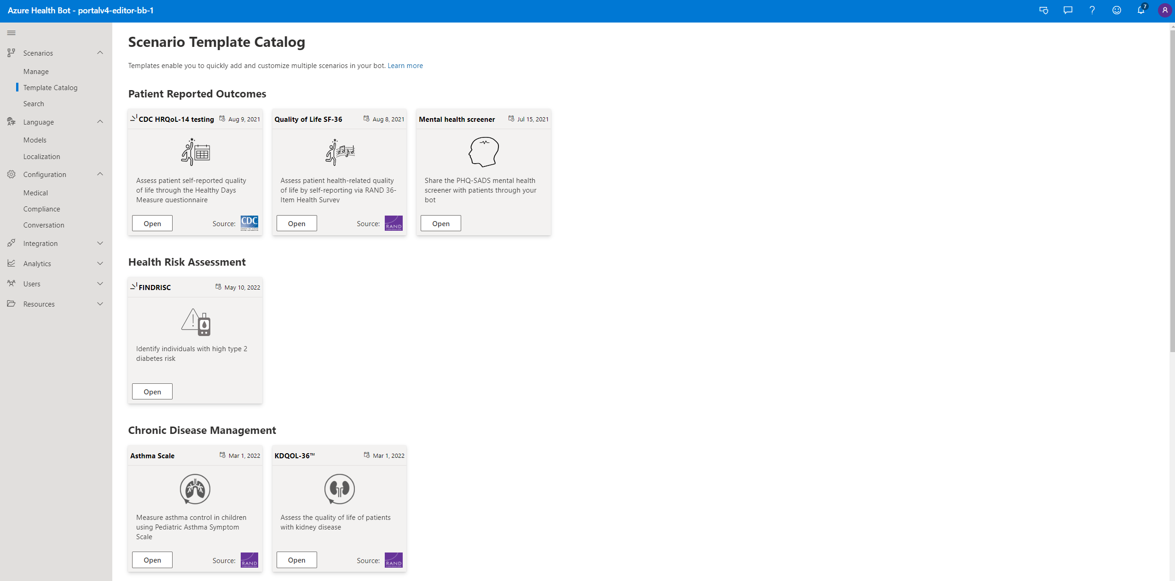
Task: Click the Users icon in sidebar
Action: tap(11, 283)
